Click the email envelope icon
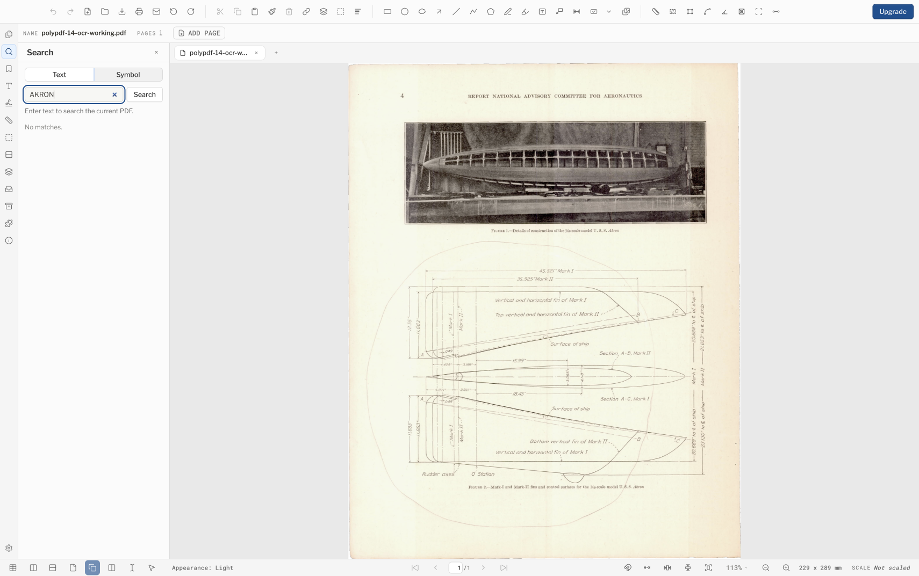Screen dimensions: 919x576 [x=156, y=11]
